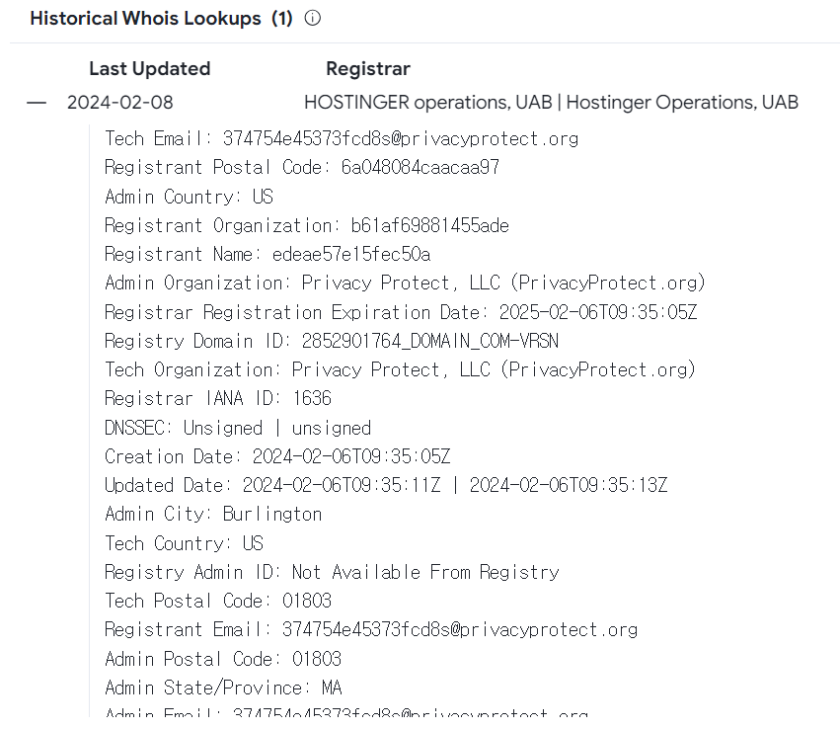Screen dimensions: 840x729
Task: Click the Registrant Postal Code line
Action: 302,167
